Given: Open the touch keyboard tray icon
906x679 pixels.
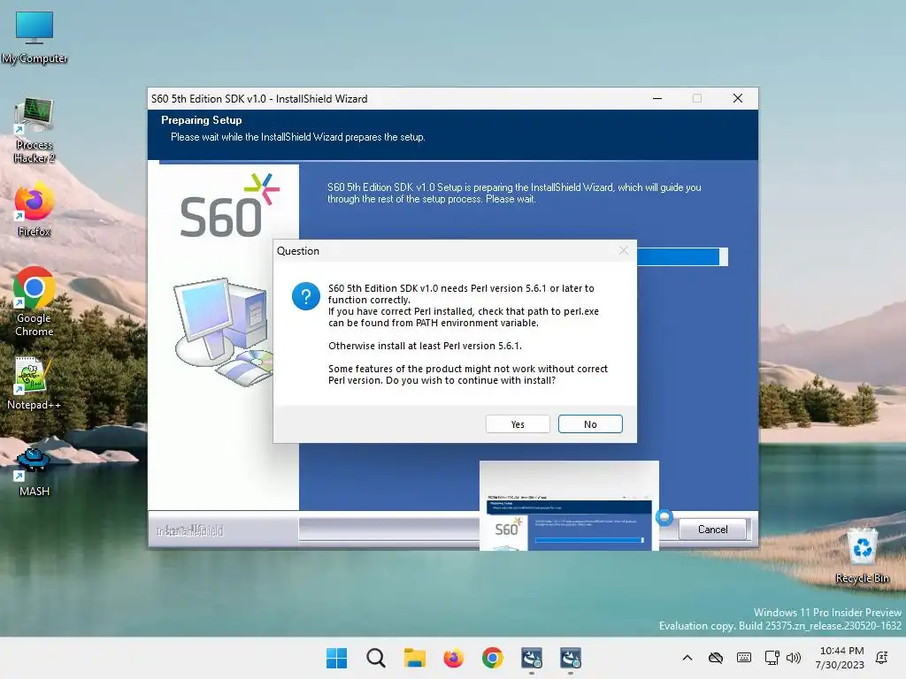Looking at the screenshot, I should click(744, 658).
